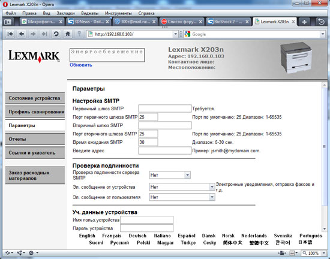Go back with the Back arrow
The image size is (330, 259).
(22, 34)
